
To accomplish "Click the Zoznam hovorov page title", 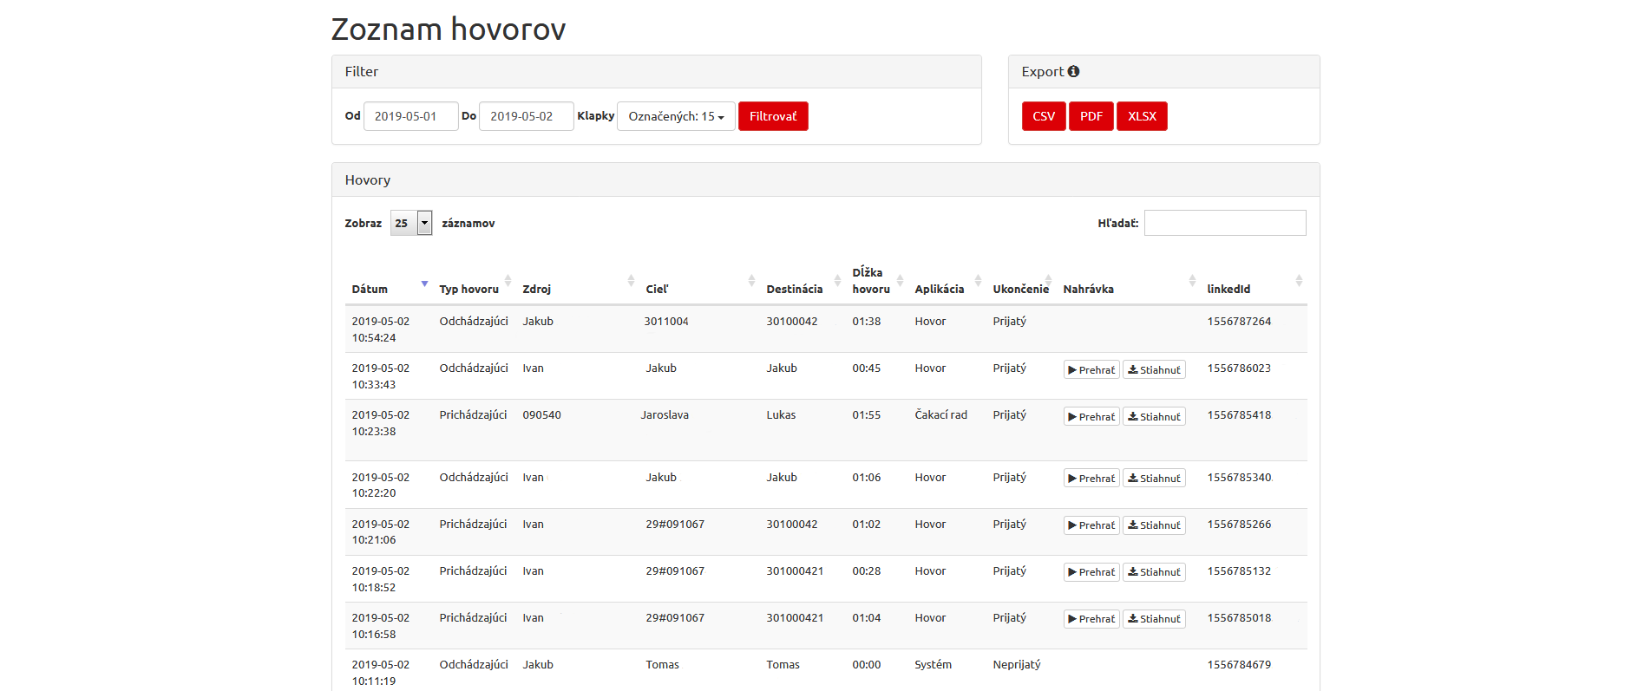I will click(449, 29).
